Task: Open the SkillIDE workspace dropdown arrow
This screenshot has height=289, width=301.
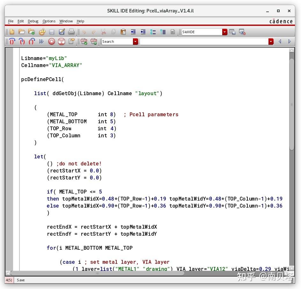Action: point(224,32)
